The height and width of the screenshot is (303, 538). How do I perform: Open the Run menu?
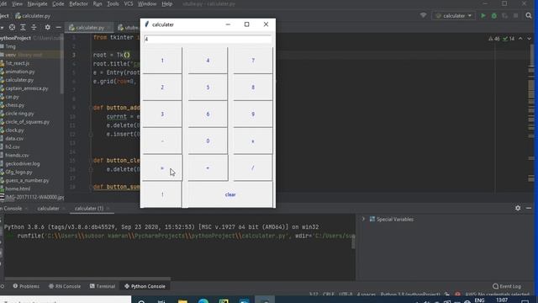[98, 3]
